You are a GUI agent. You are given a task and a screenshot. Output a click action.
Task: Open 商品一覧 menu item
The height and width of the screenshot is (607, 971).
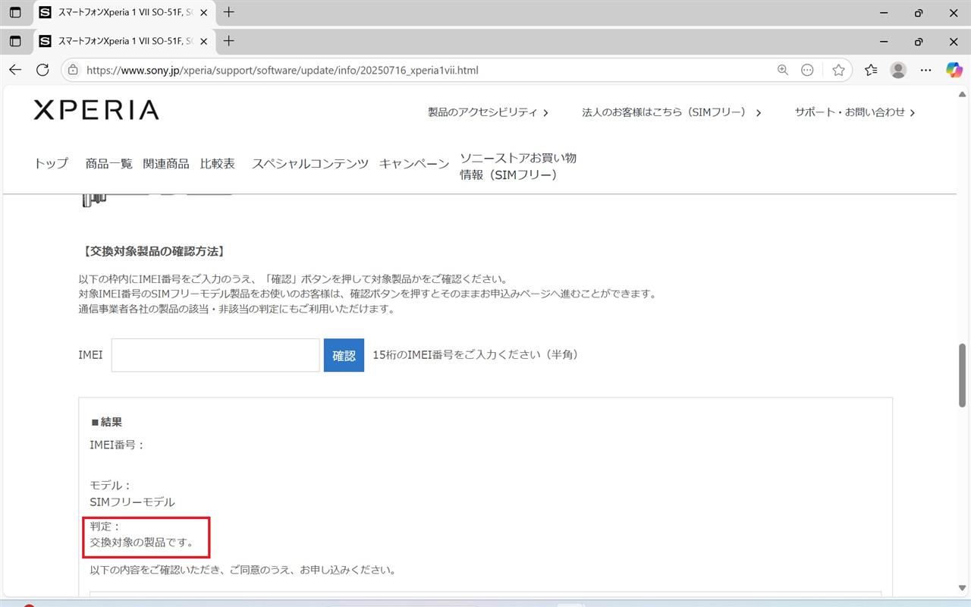coord(108,163)
